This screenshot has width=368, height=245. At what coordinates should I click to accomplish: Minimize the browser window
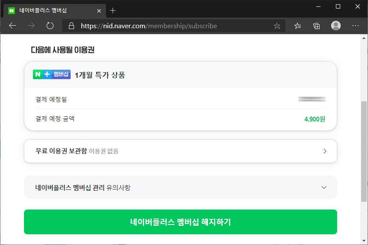[x=318, y=6]
